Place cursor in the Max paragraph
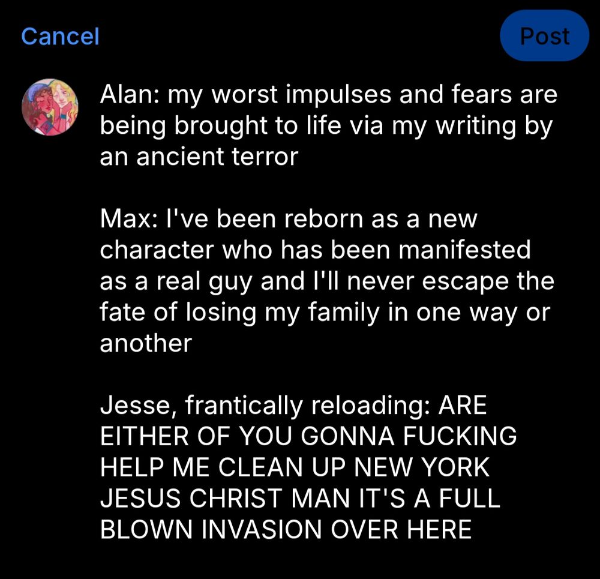Image resolution: width=600 pixels, height=579 pixels. click(327, 281)
